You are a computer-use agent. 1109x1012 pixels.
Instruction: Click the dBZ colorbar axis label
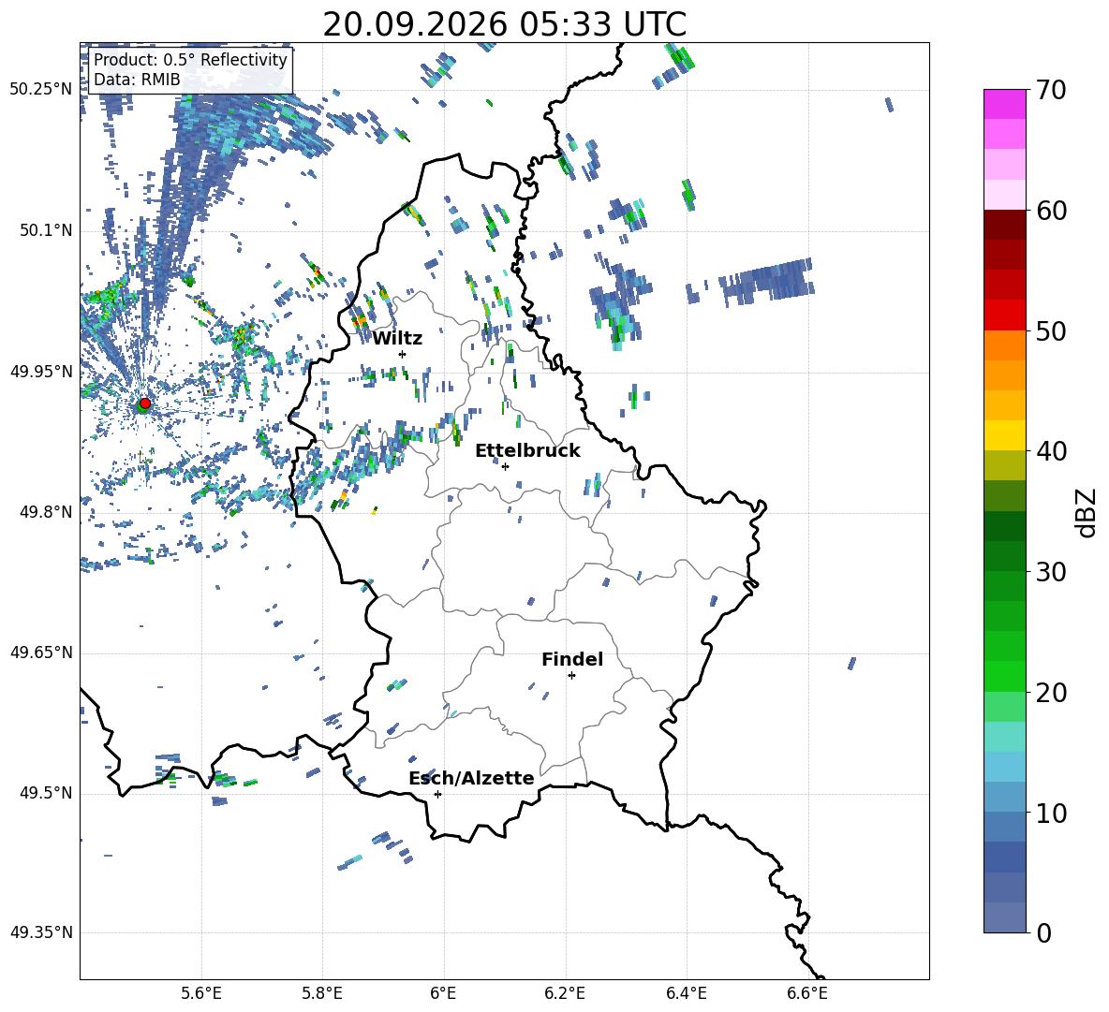(x=1087, y=512)
